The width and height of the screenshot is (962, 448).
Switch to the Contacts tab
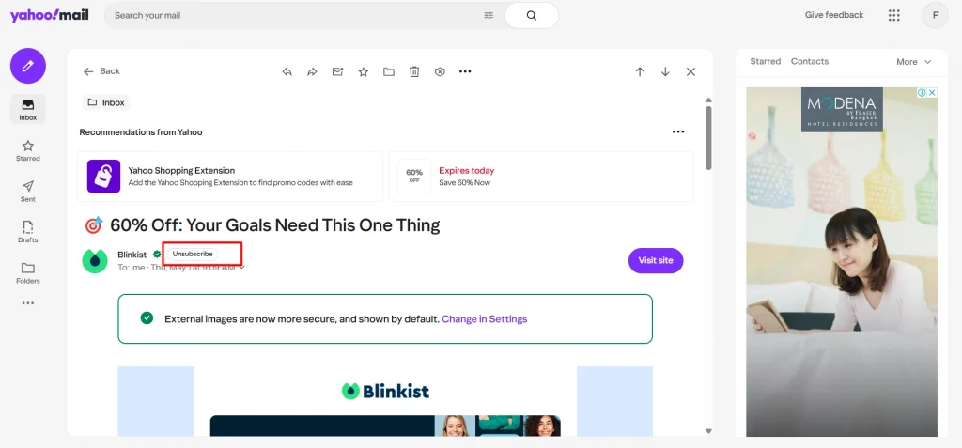pos(809,61)
